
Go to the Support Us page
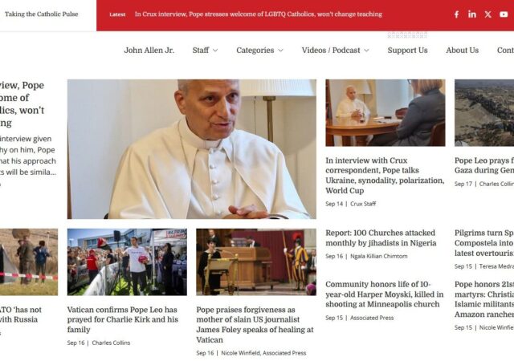(407, 50)
